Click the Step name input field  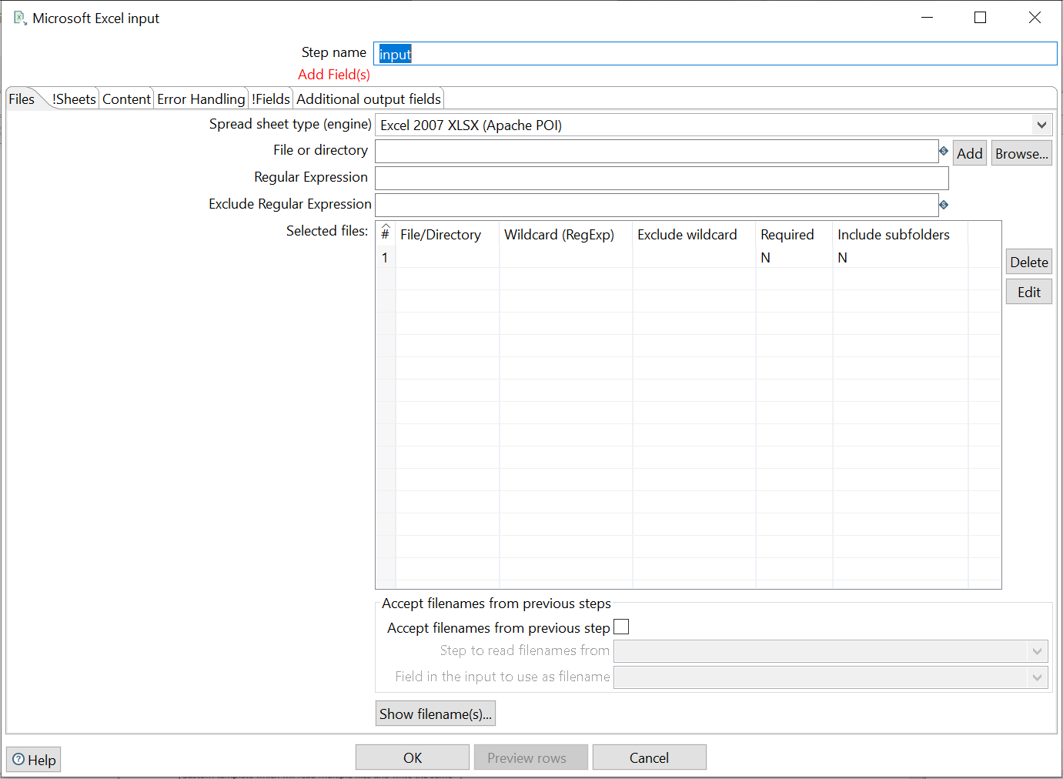tap(715, 54)
